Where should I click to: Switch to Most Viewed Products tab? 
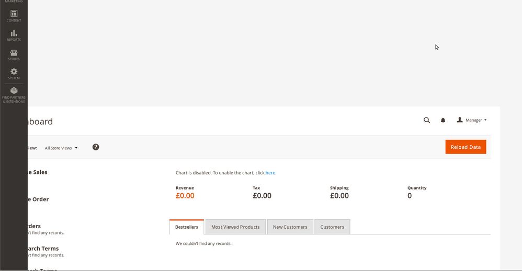coord(235,227)
